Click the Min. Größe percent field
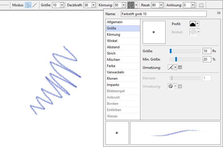Image resolution: width=223 pixels, height=147 pixels. 207,59
